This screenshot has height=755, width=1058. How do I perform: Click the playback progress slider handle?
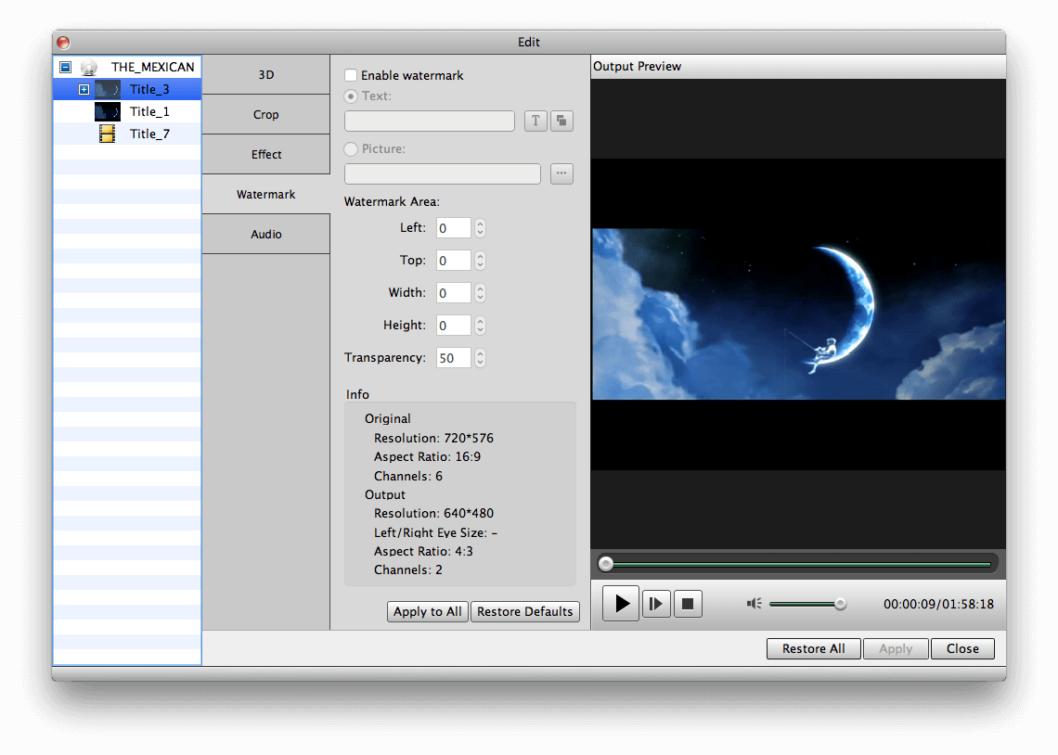tap(606, 564)
